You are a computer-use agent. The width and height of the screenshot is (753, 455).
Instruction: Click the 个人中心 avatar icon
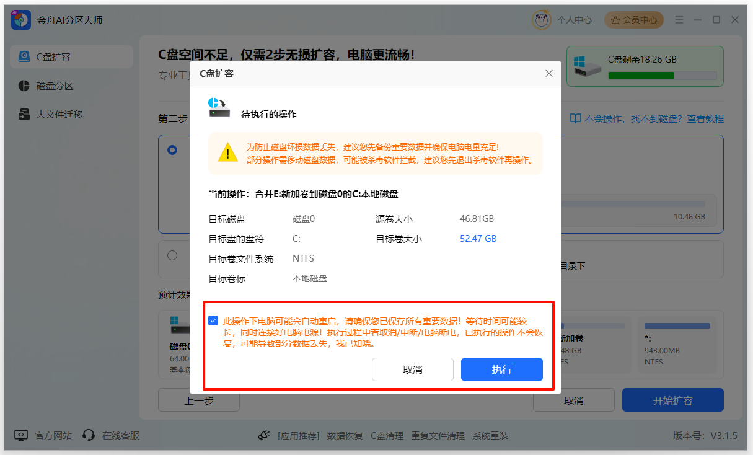tap(540, 19)
